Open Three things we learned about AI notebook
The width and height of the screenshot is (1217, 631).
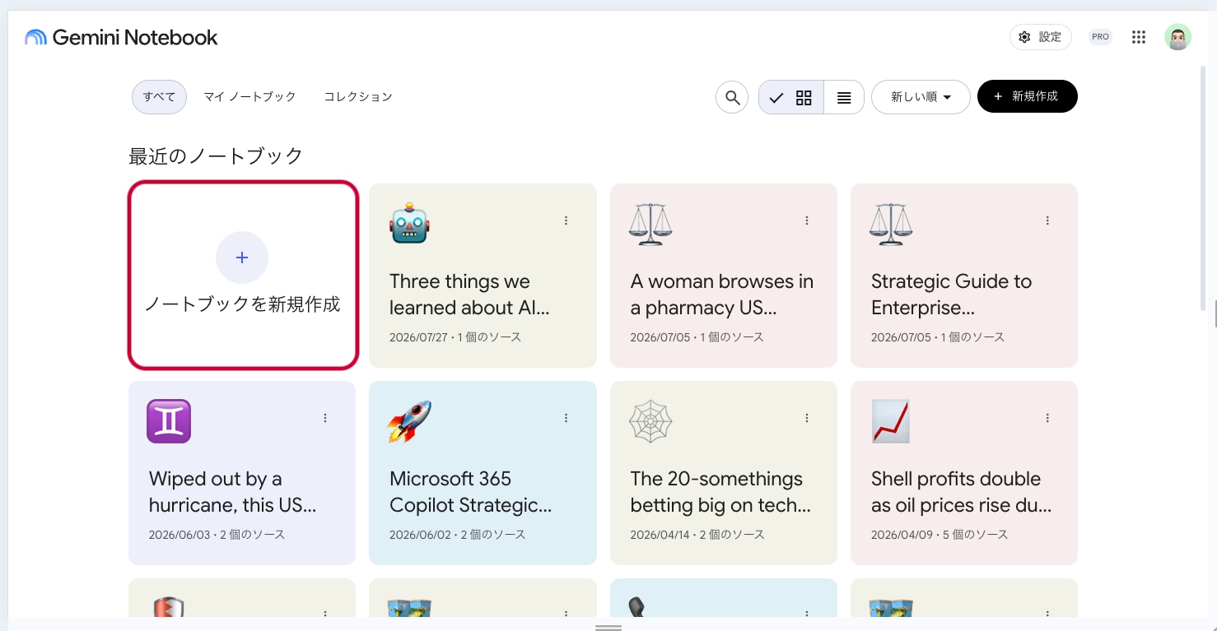483,276
